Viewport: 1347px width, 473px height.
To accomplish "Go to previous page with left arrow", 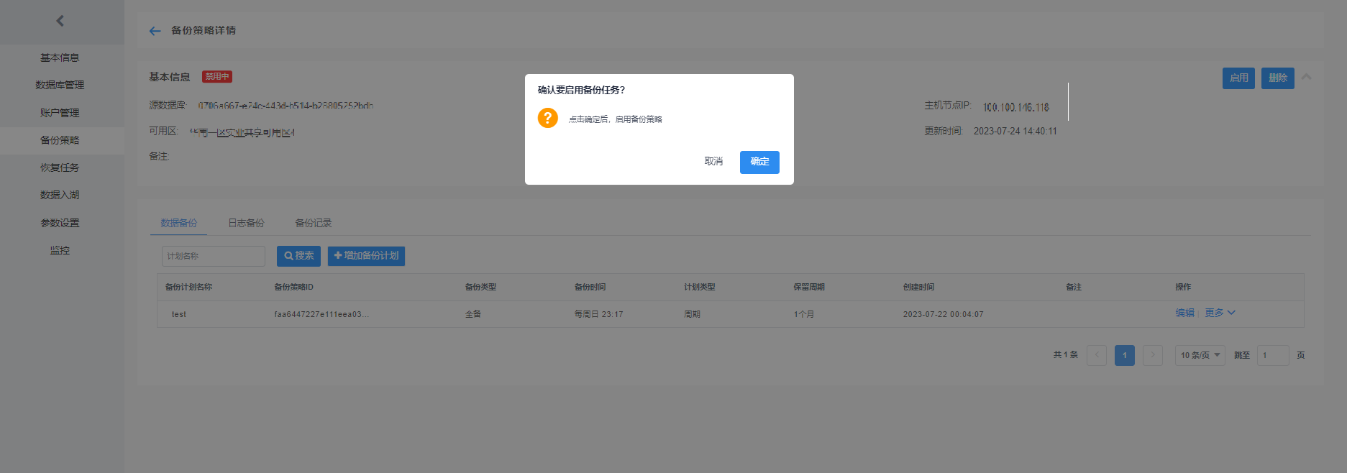I will point(1097,355).
